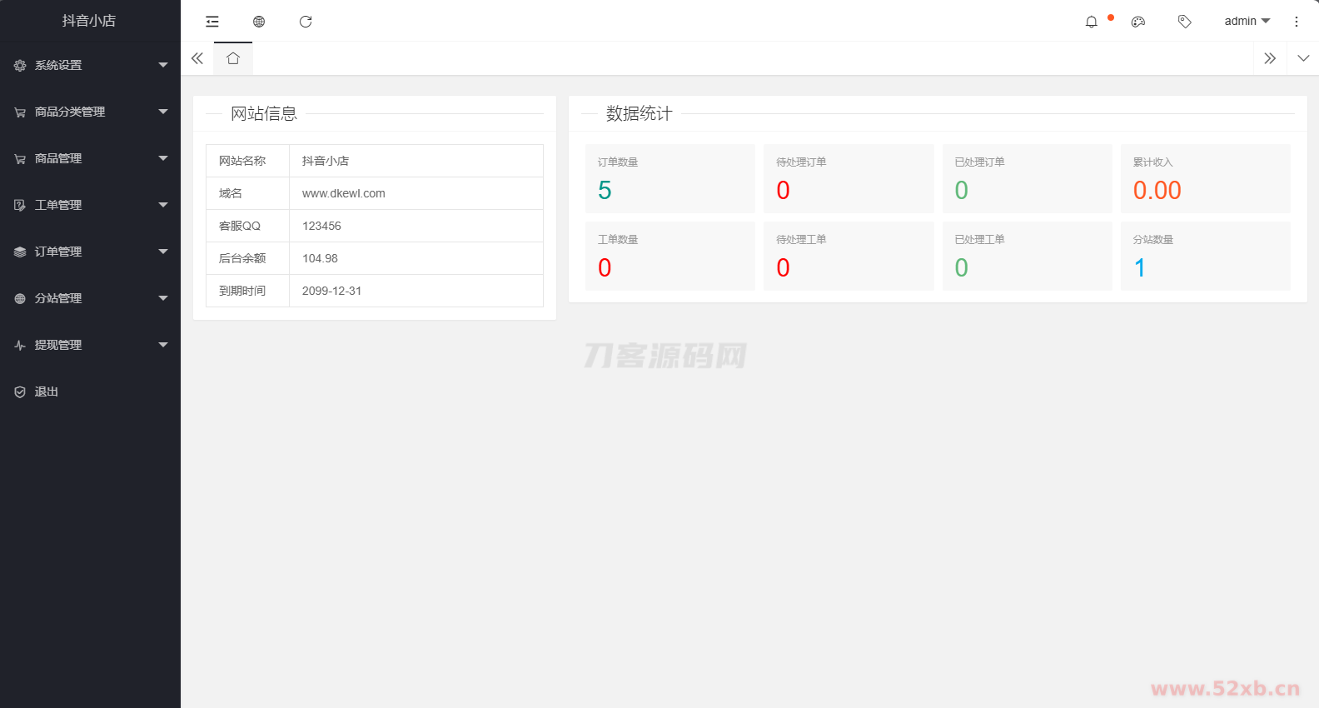Expand 工单管理 in the sidebar
The height and width of the screenshot is (708, 1319).
pyautogui.click(x=90, y=205)
